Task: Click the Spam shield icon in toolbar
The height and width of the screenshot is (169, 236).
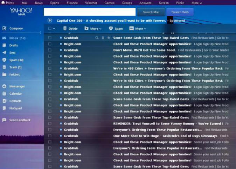Action: 111,29
